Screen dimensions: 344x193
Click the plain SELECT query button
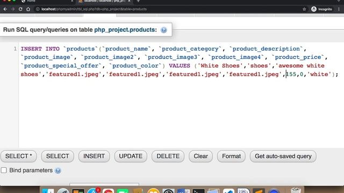tap(58, 156)
